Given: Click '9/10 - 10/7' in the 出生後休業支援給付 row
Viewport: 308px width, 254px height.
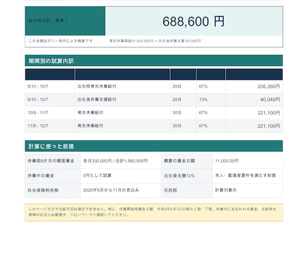Looking at the screenshot, I should coord(37,100).
